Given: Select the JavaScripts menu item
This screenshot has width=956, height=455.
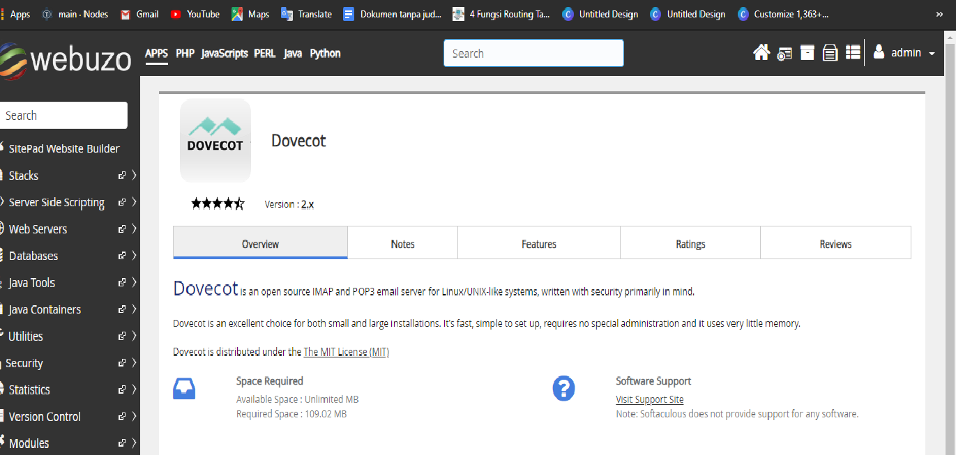Looking at the screenshot, I should [225, 53].
